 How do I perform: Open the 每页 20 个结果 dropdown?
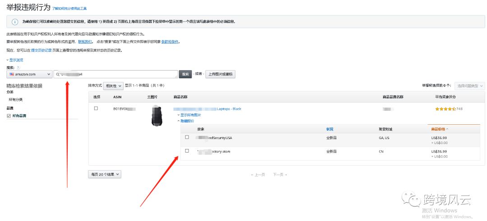(104, 174)
